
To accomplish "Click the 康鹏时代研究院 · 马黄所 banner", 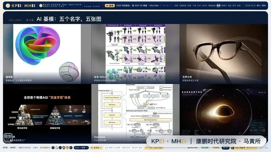I will (206, 141).
